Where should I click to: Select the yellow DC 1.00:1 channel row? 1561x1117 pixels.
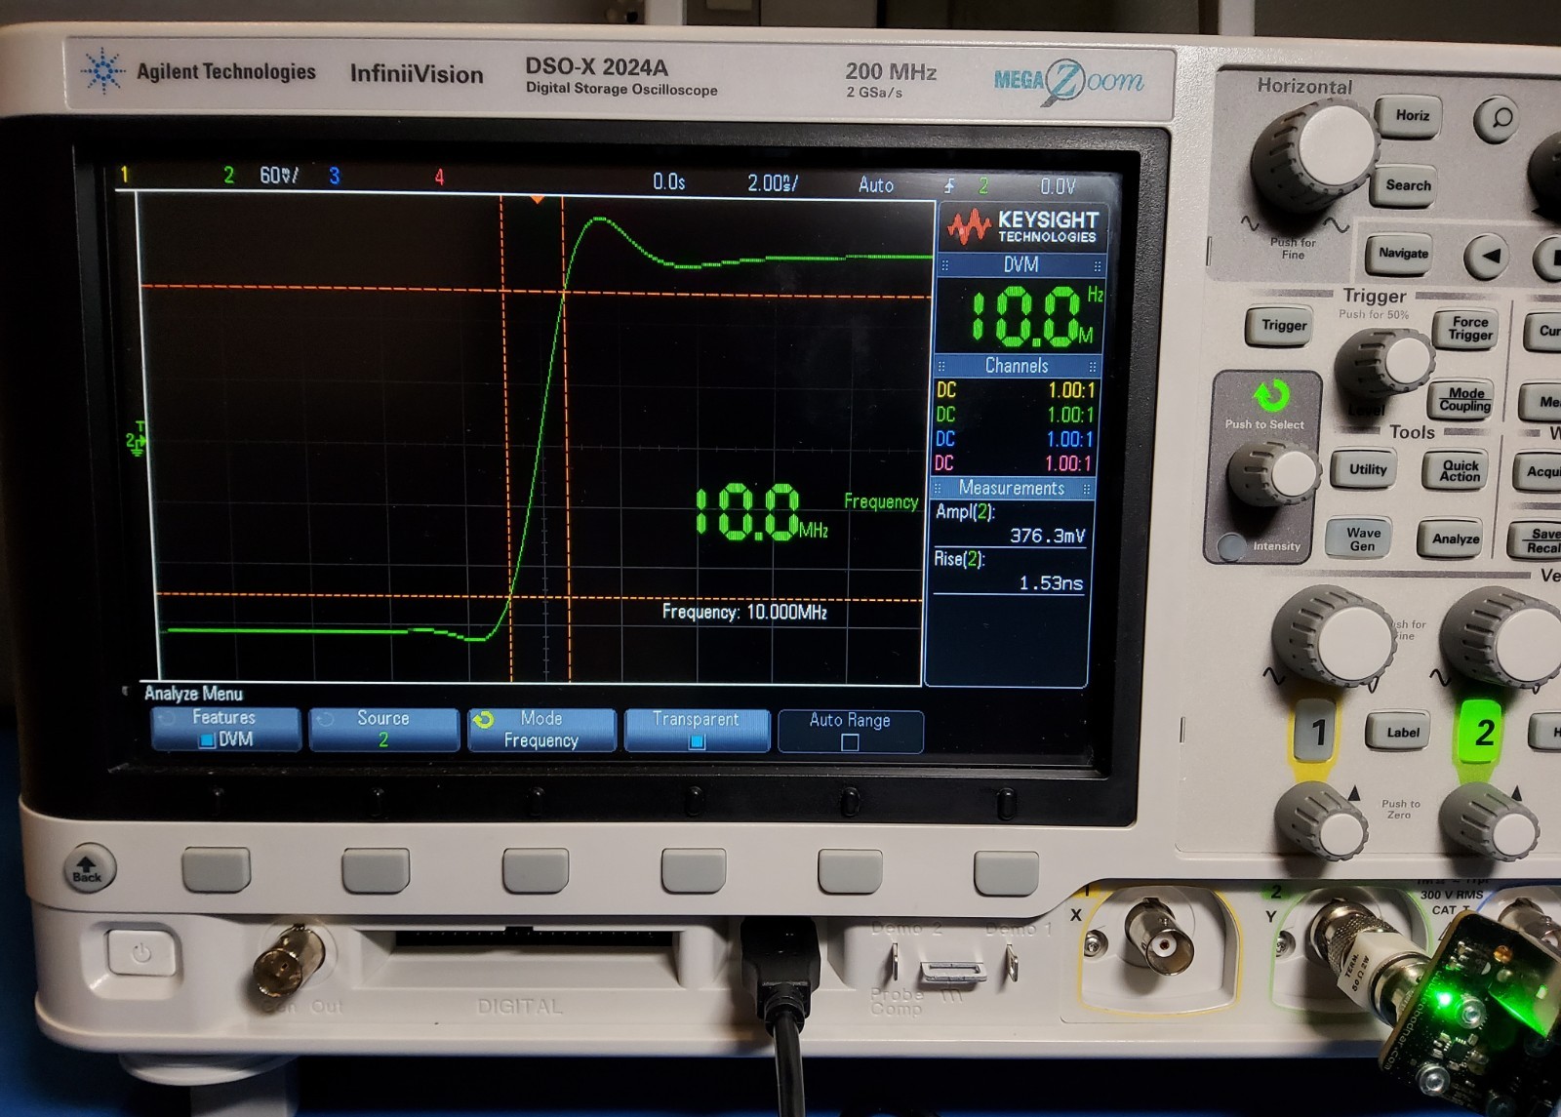1016,390
